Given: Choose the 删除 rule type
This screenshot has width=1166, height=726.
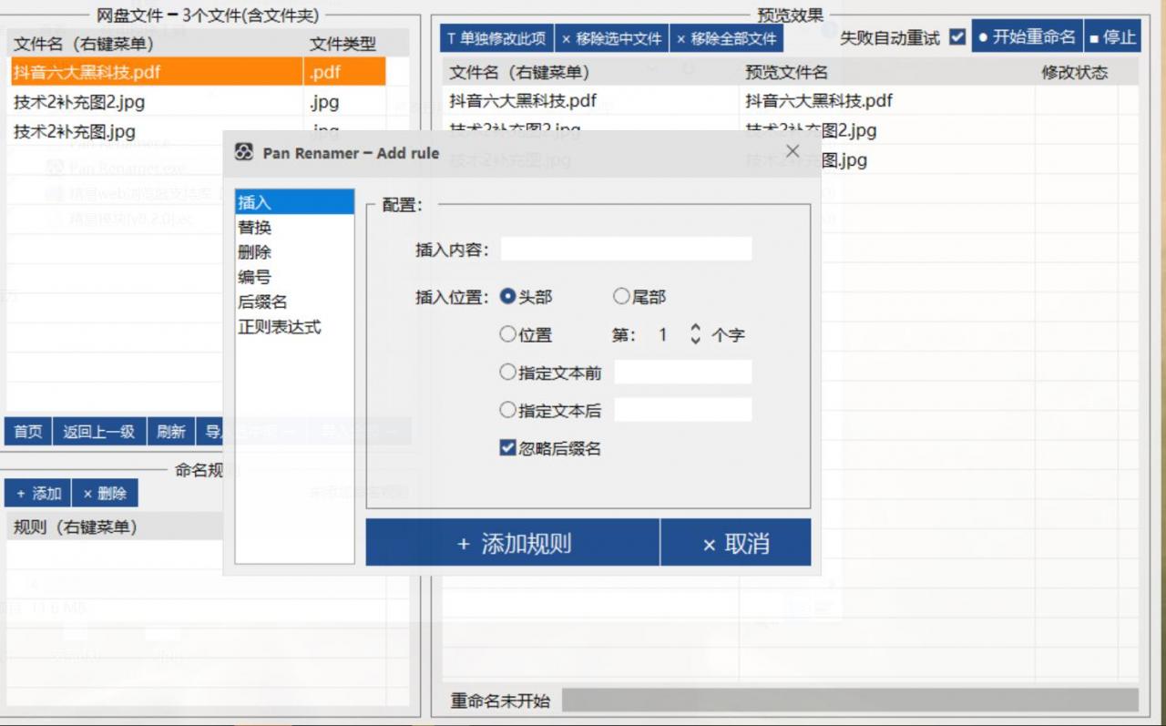Looking at the screenshot, I should click(x=294, y=251).
